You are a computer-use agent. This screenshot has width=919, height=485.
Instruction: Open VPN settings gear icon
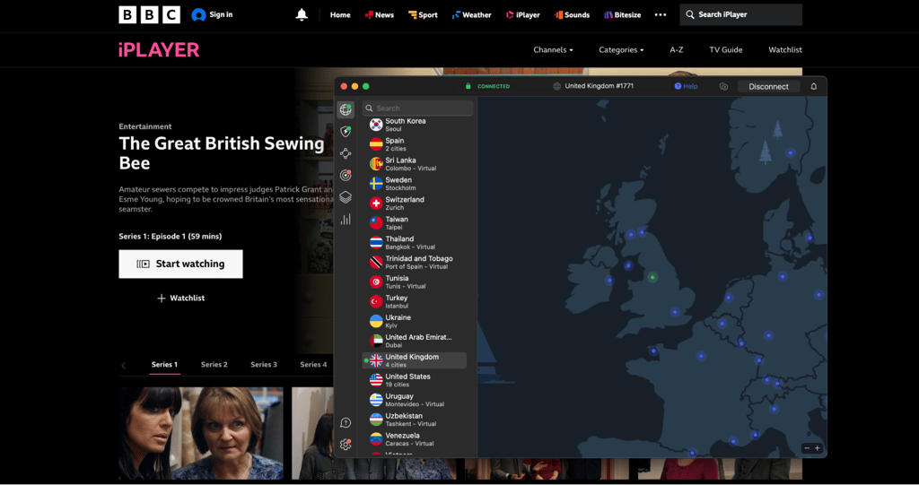346,445
